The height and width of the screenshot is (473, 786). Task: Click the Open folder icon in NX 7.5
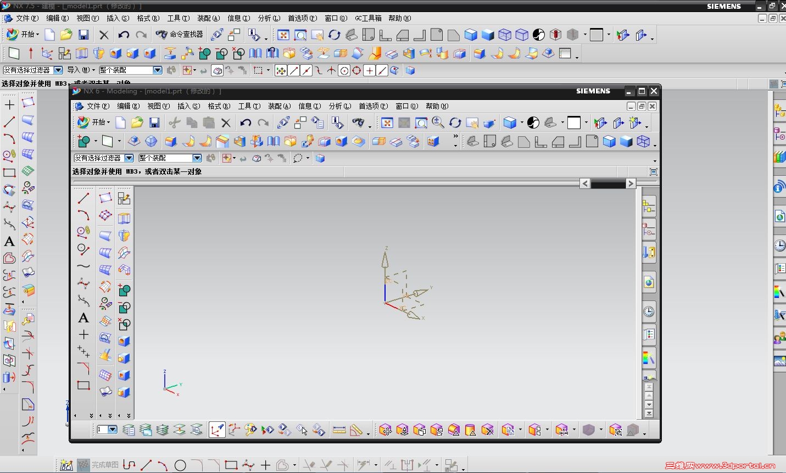(x=66, y=35)
